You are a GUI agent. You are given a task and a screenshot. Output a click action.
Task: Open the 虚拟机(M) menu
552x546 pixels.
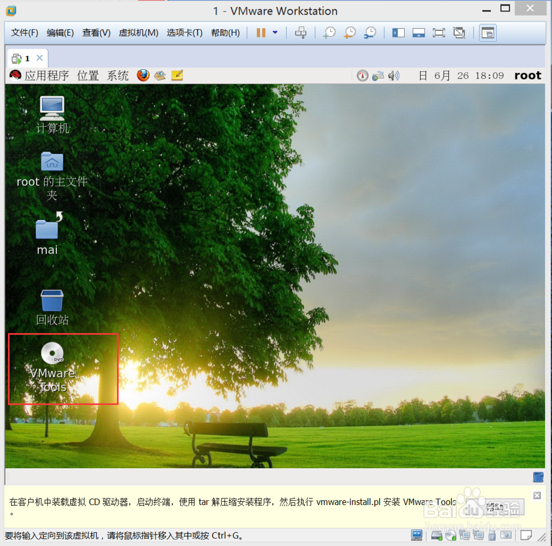[138, 33]
